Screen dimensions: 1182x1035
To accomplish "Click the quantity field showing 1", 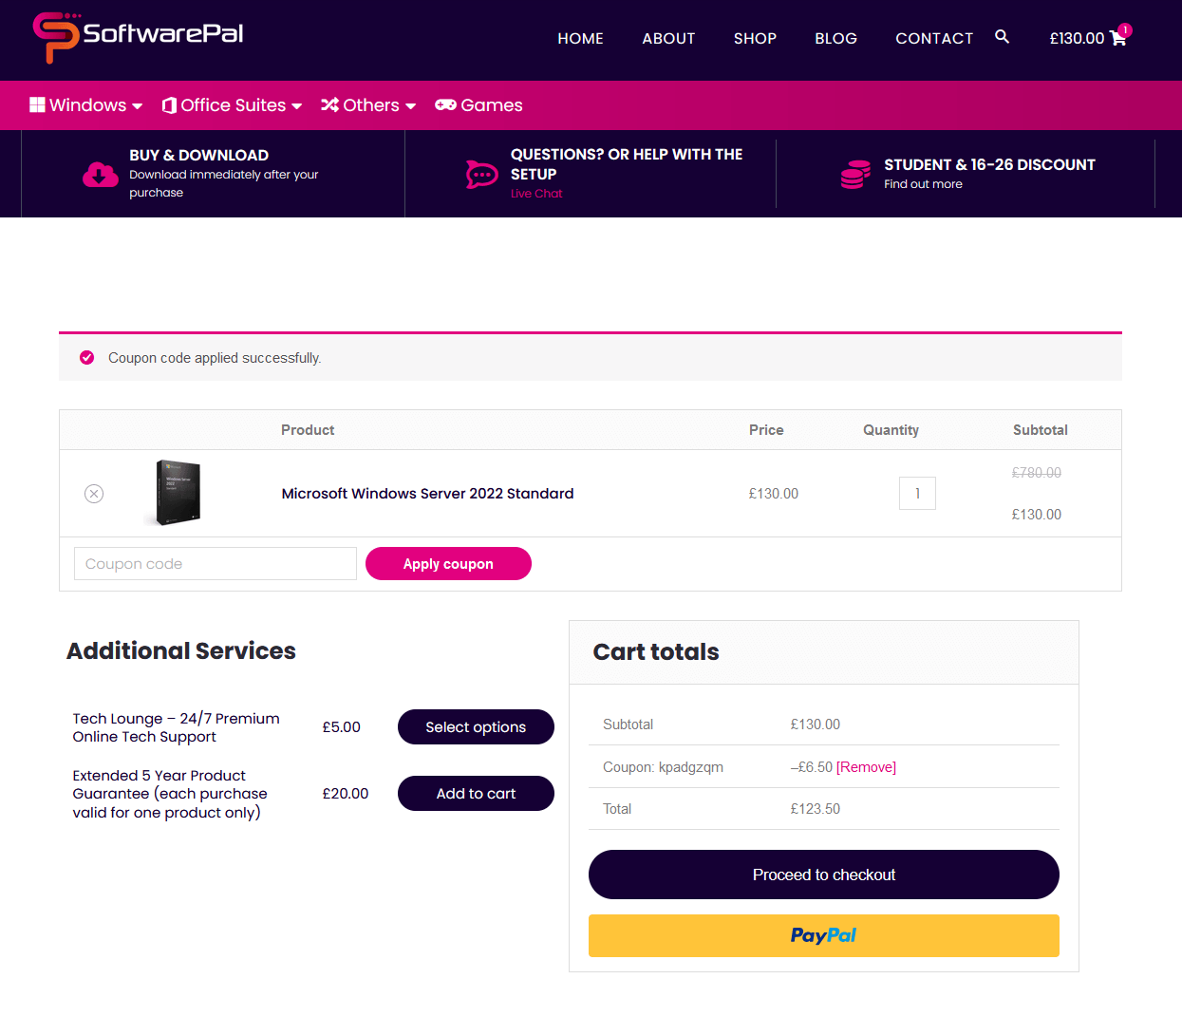I will tap(917, 494).
